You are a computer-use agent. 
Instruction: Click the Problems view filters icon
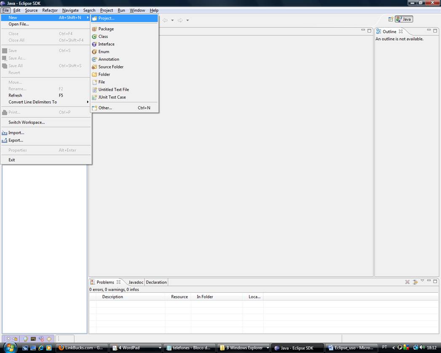point(415,282)
